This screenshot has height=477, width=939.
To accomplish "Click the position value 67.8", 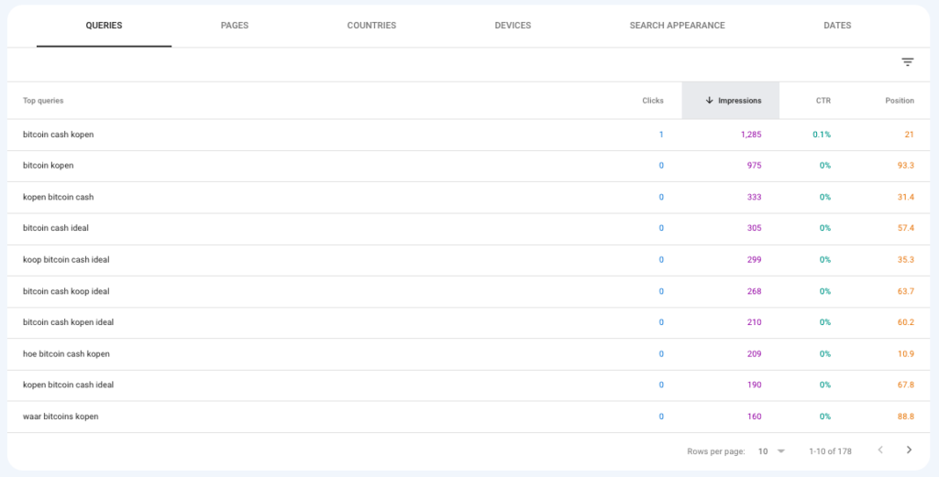I will (905, 385).
